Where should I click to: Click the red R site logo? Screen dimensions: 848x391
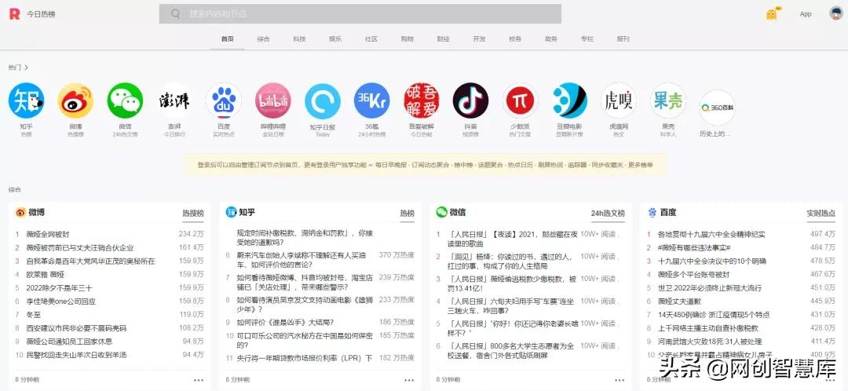pos(15,14)
